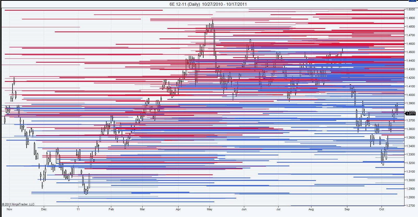Click the 1.4700 price level label
The height and width of the screenshot is (217, 418).
coord(411,35)
